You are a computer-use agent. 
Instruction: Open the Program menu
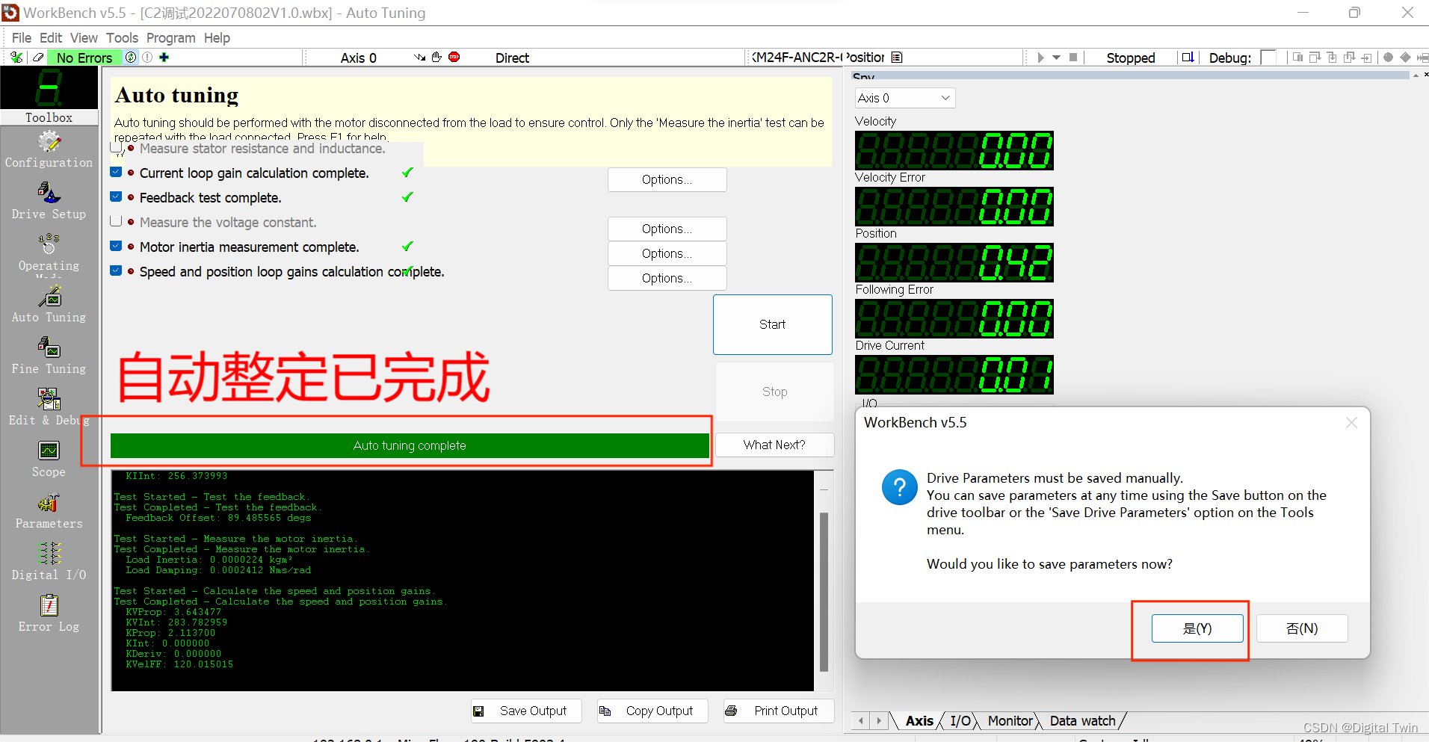pos(170,37)
